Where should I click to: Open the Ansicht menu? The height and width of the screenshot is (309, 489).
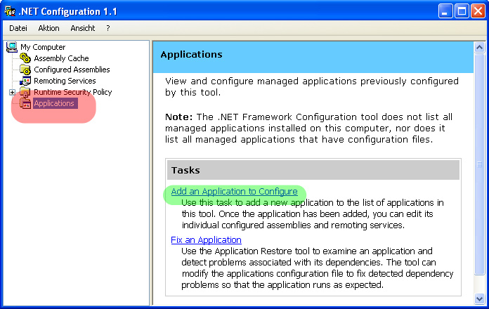[x=83, y=28]
